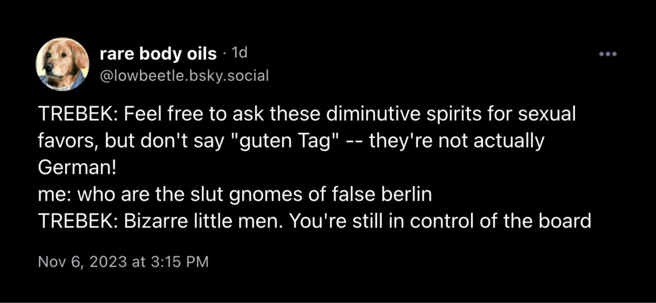
Task: Click the word "German!" on the third line
Action: pyautogui.click(x=77, y=167)
